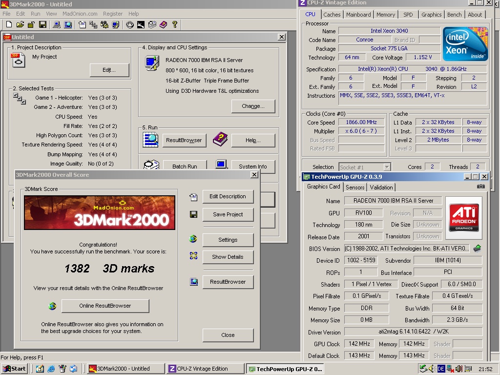The image size is (500, 375).
Task: Click the run benchmark ring toolbar icon
Action: (x=130, y=24)
